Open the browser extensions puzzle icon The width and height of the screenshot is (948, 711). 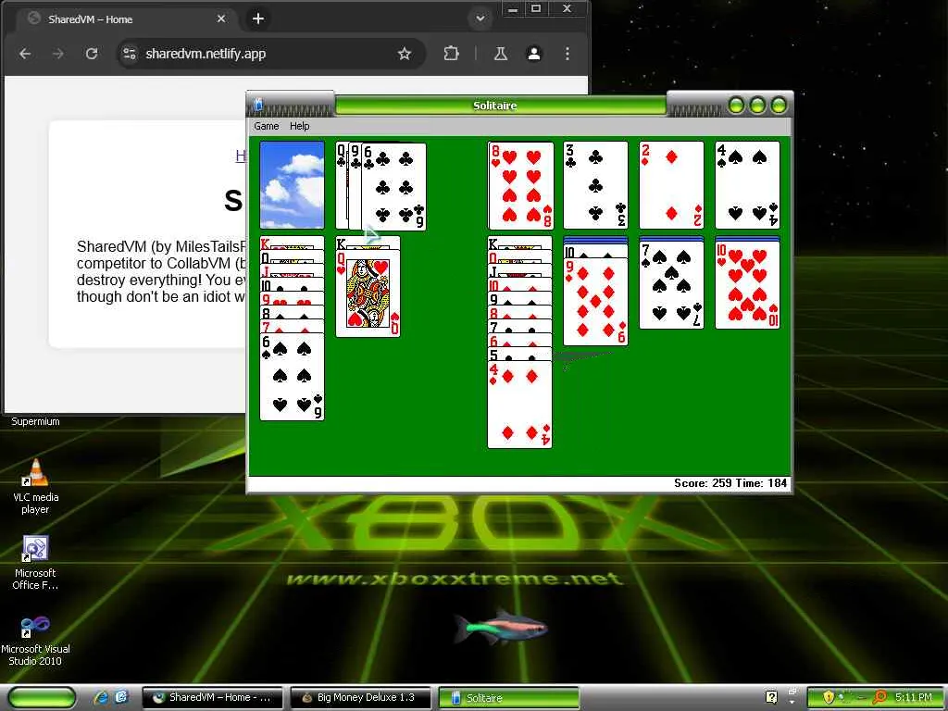(451, 54)
